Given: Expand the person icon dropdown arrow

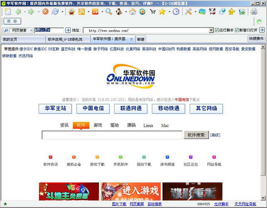Looking at the screenshot, I should [x=126, y=12].
